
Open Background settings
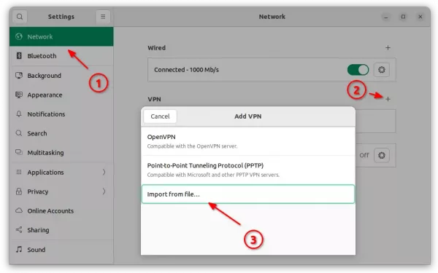click(x=61, y=76)
